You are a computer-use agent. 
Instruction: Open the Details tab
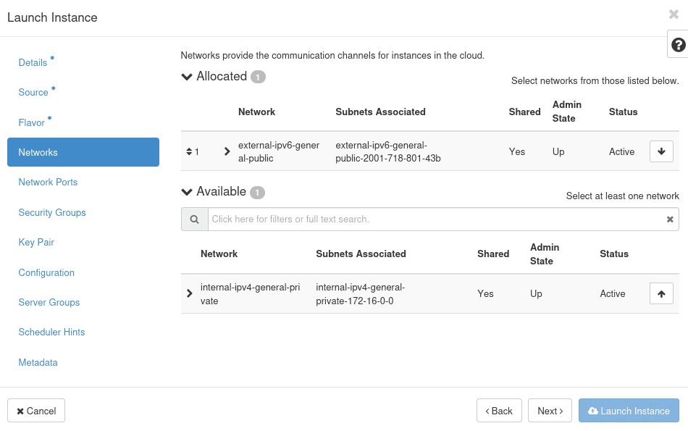(33, 63)
